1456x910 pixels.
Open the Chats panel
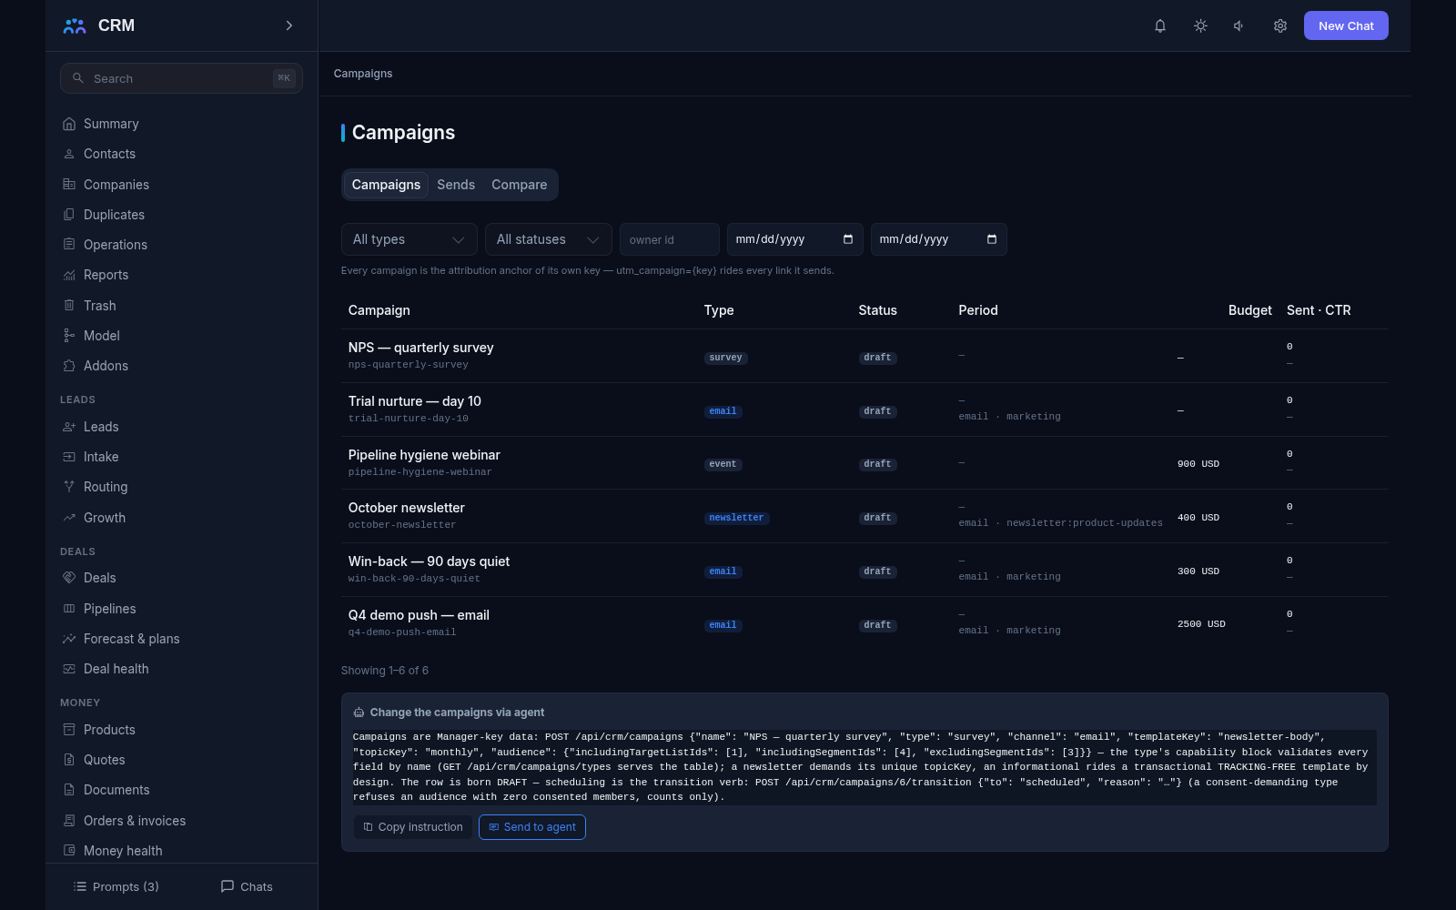[247, 886]
